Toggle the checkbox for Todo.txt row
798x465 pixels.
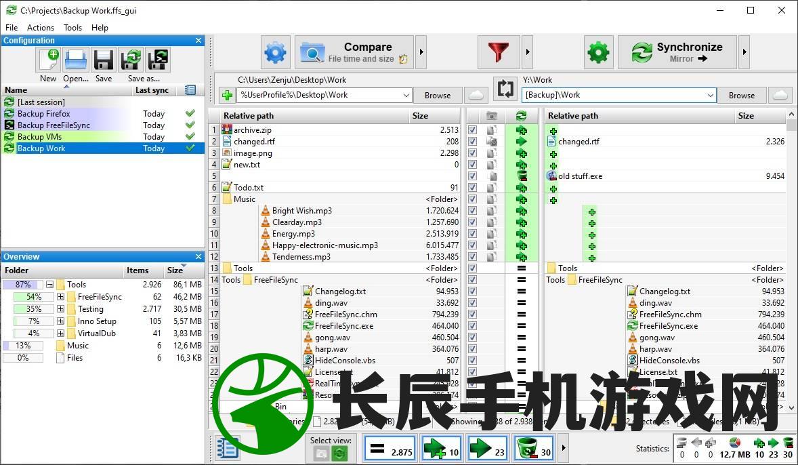pos(472,188)
